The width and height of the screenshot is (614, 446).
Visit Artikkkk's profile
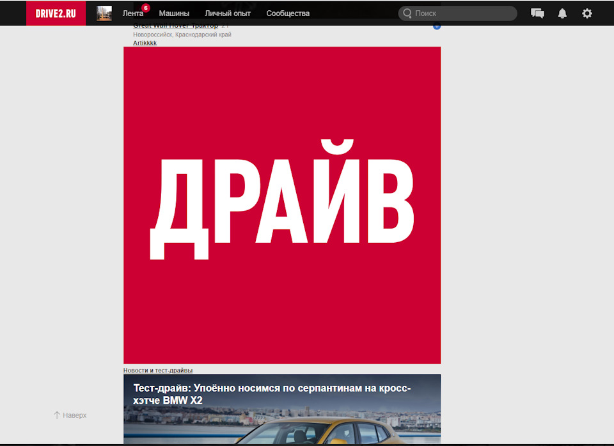pyautogui.click(x=145, y=43)
